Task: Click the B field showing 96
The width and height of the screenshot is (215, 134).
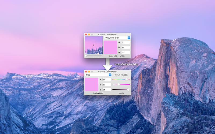Action: (107, 90)
